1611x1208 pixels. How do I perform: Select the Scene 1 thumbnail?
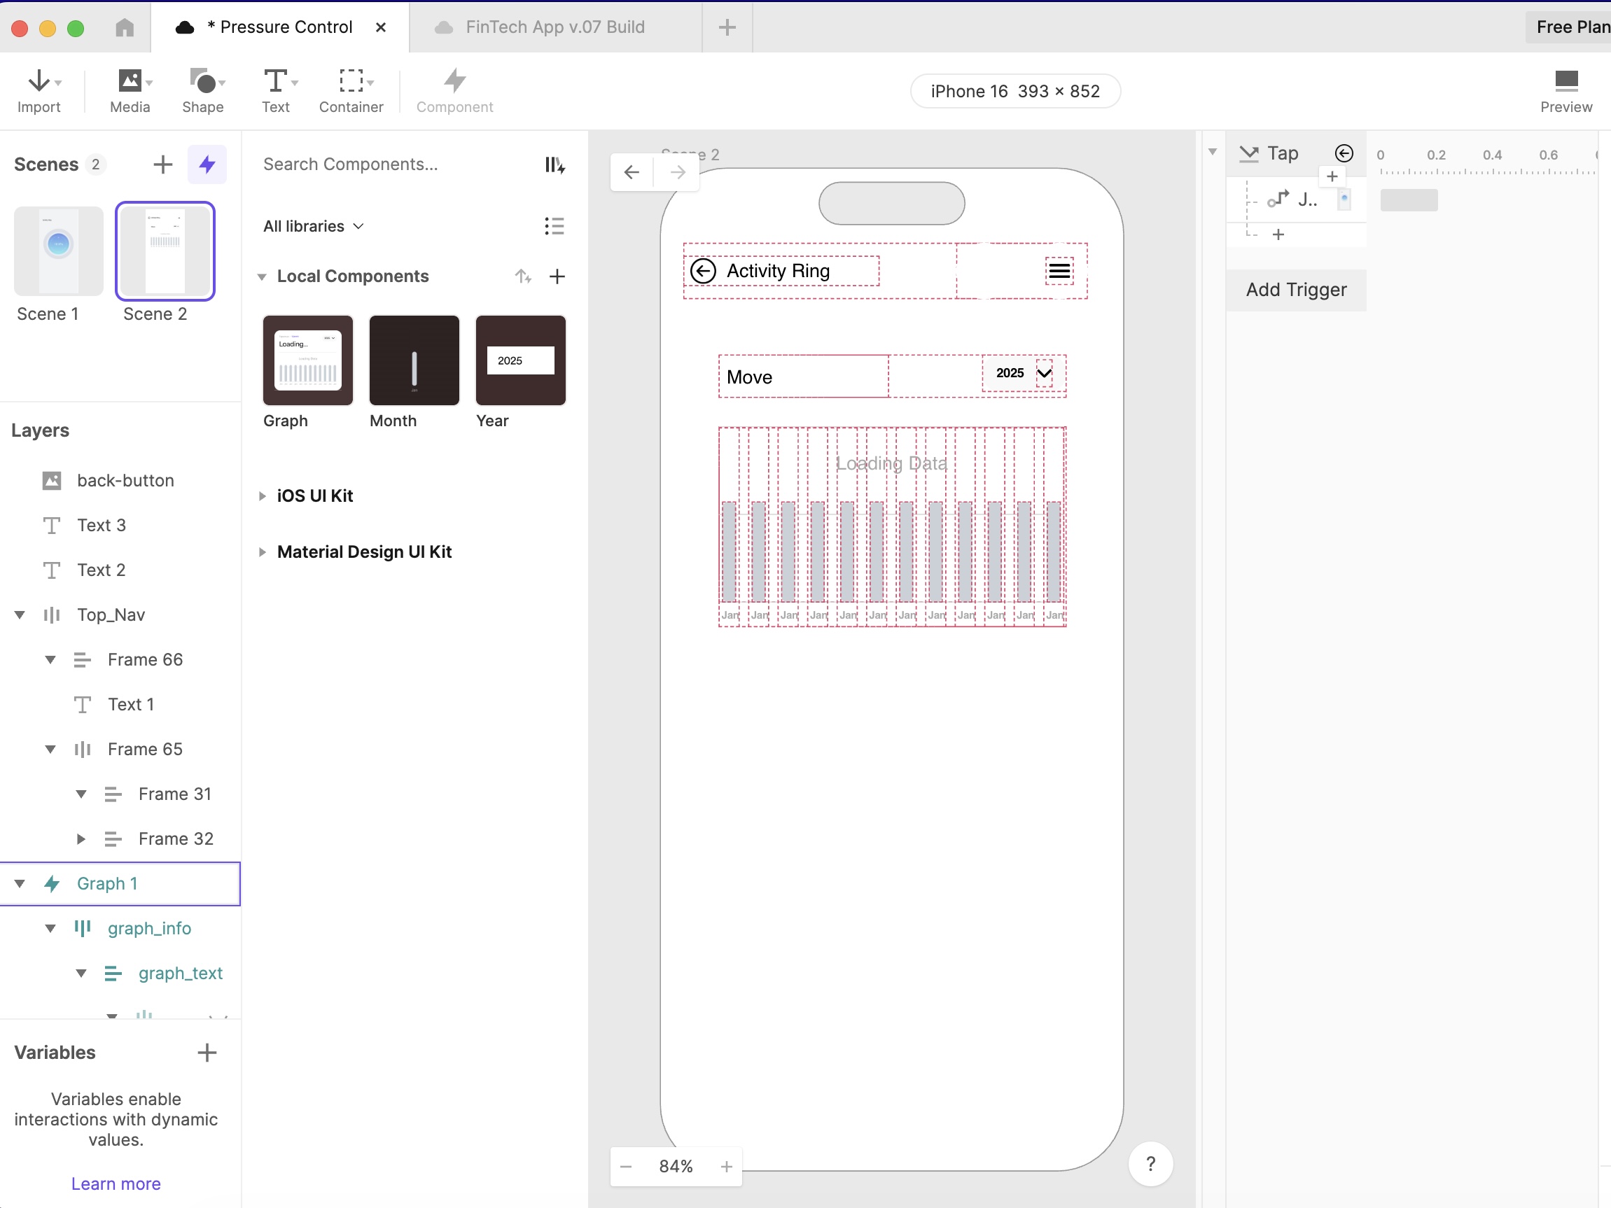click(57, 251)
